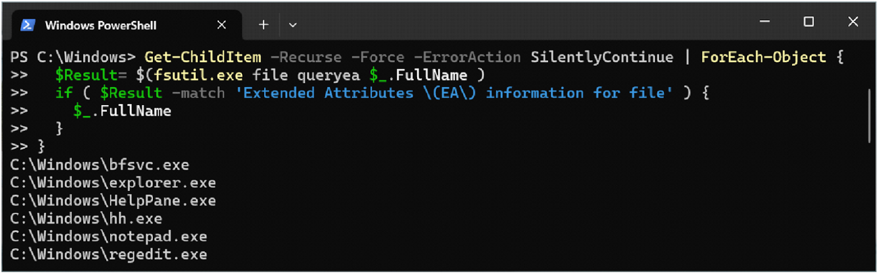Screen dimensions: 877x273
Task: Click the Get-ChildItem command text
Action: [x=203, y=57]
